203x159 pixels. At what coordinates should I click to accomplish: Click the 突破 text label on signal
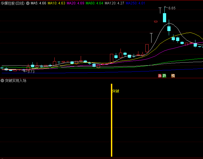[116, 91]
